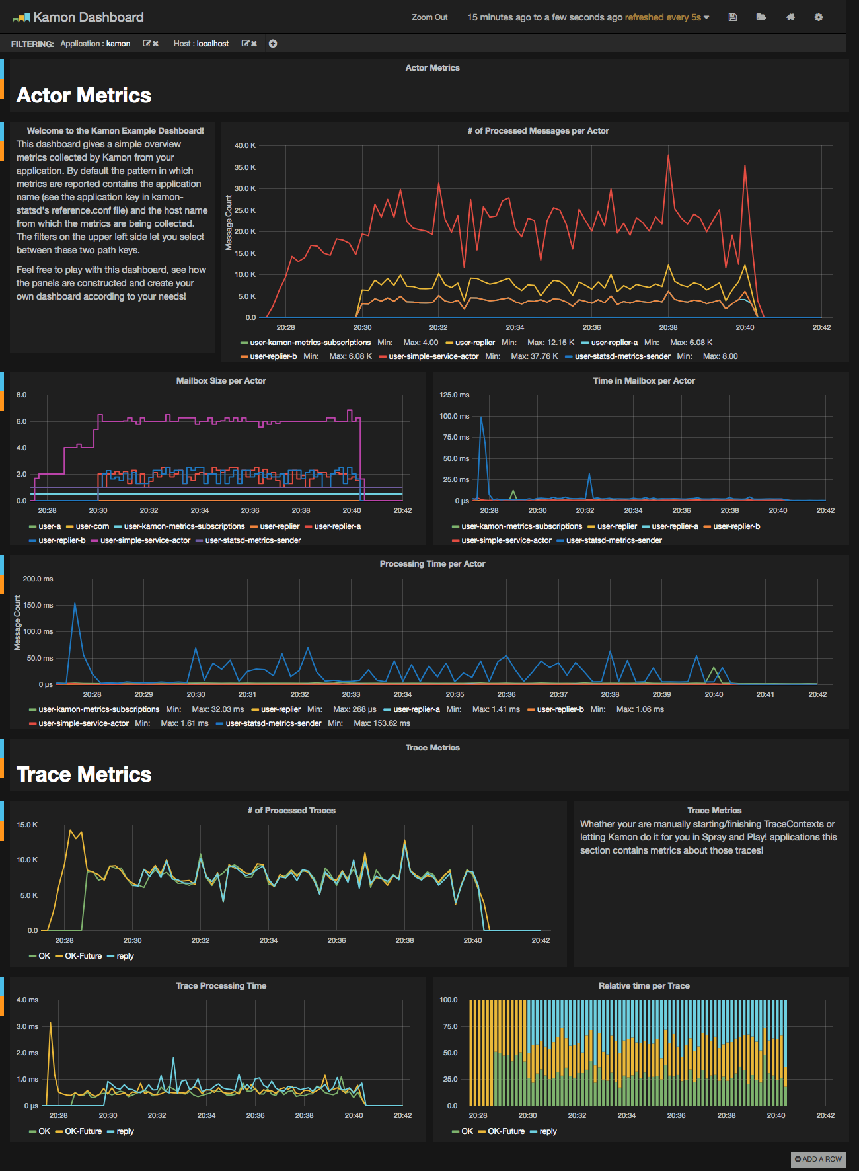
Task: Click the 'Max: 153.62 ms' legend value
Action: [382, 723]
